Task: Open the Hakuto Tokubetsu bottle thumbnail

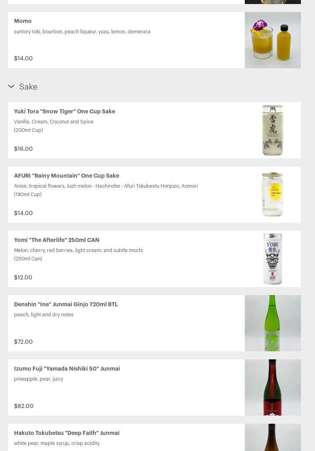Action: [272, 437]
